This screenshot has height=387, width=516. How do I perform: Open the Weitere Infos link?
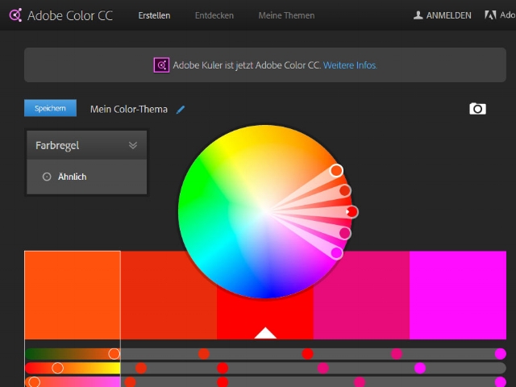[350, 65]
